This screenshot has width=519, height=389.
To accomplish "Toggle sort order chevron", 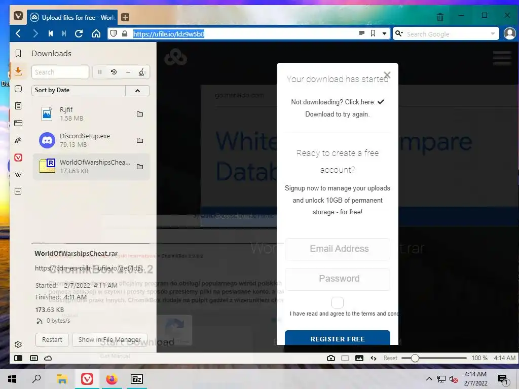I will tap(138, 91).
